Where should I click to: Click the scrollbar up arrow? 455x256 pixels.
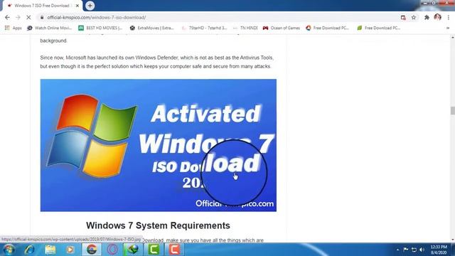point(452,38)
